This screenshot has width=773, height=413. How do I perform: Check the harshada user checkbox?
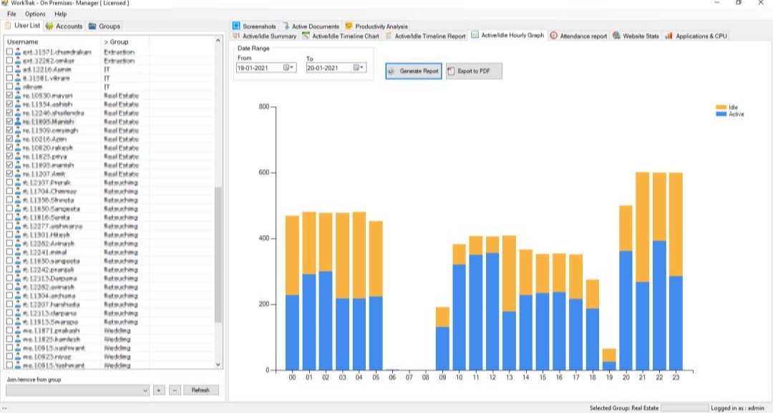pos(9,304)
